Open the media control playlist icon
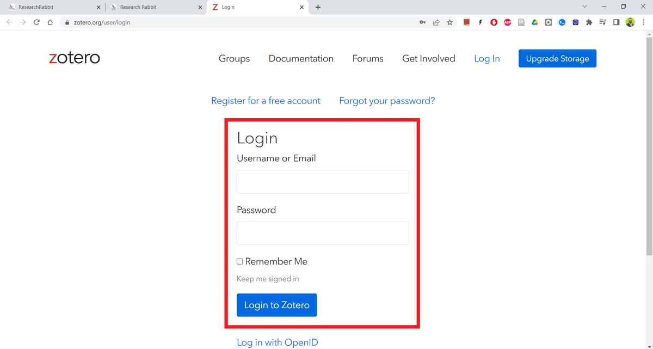 click(x=602, y=22)
